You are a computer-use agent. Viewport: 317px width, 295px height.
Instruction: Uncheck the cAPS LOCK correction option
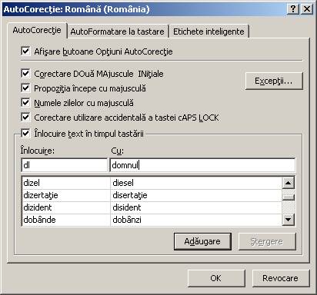(x=25, y=118)
